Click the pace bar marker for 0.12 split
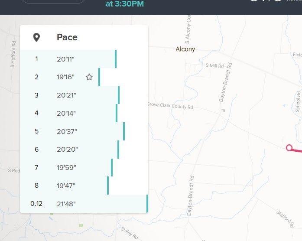The width and height of the screenshot is (302, 241). pos(147,203)
